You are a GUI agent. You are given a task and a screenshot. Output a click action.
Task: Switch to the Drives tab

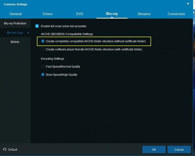(x=47, y=14)
